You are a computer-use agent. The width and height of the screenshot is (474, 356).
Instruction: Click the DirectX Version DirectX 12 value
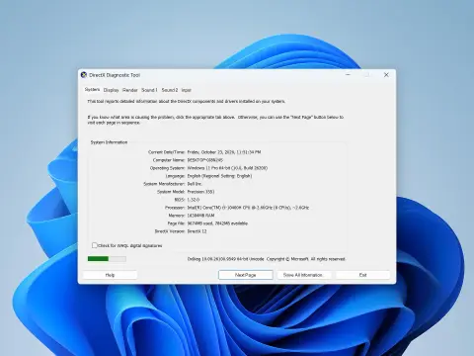[197, 231]
